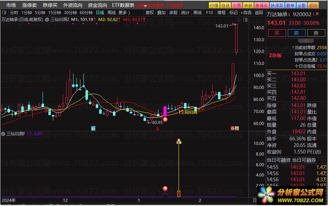329x206 pixels.
Task: Click the 涨榜 marker on the chart
Action: pos(235,128)
